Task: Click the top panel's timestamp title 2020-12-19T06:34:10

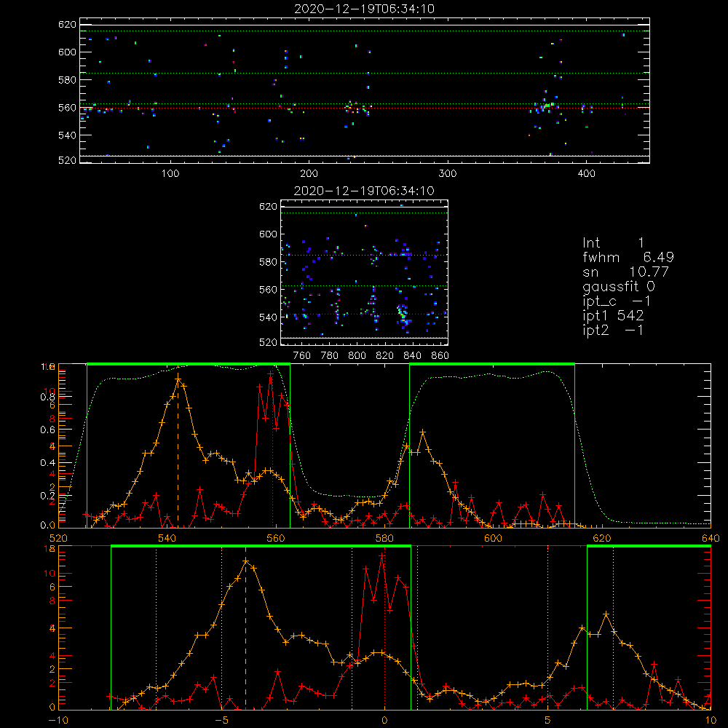Action: click(x=364, y=9)
